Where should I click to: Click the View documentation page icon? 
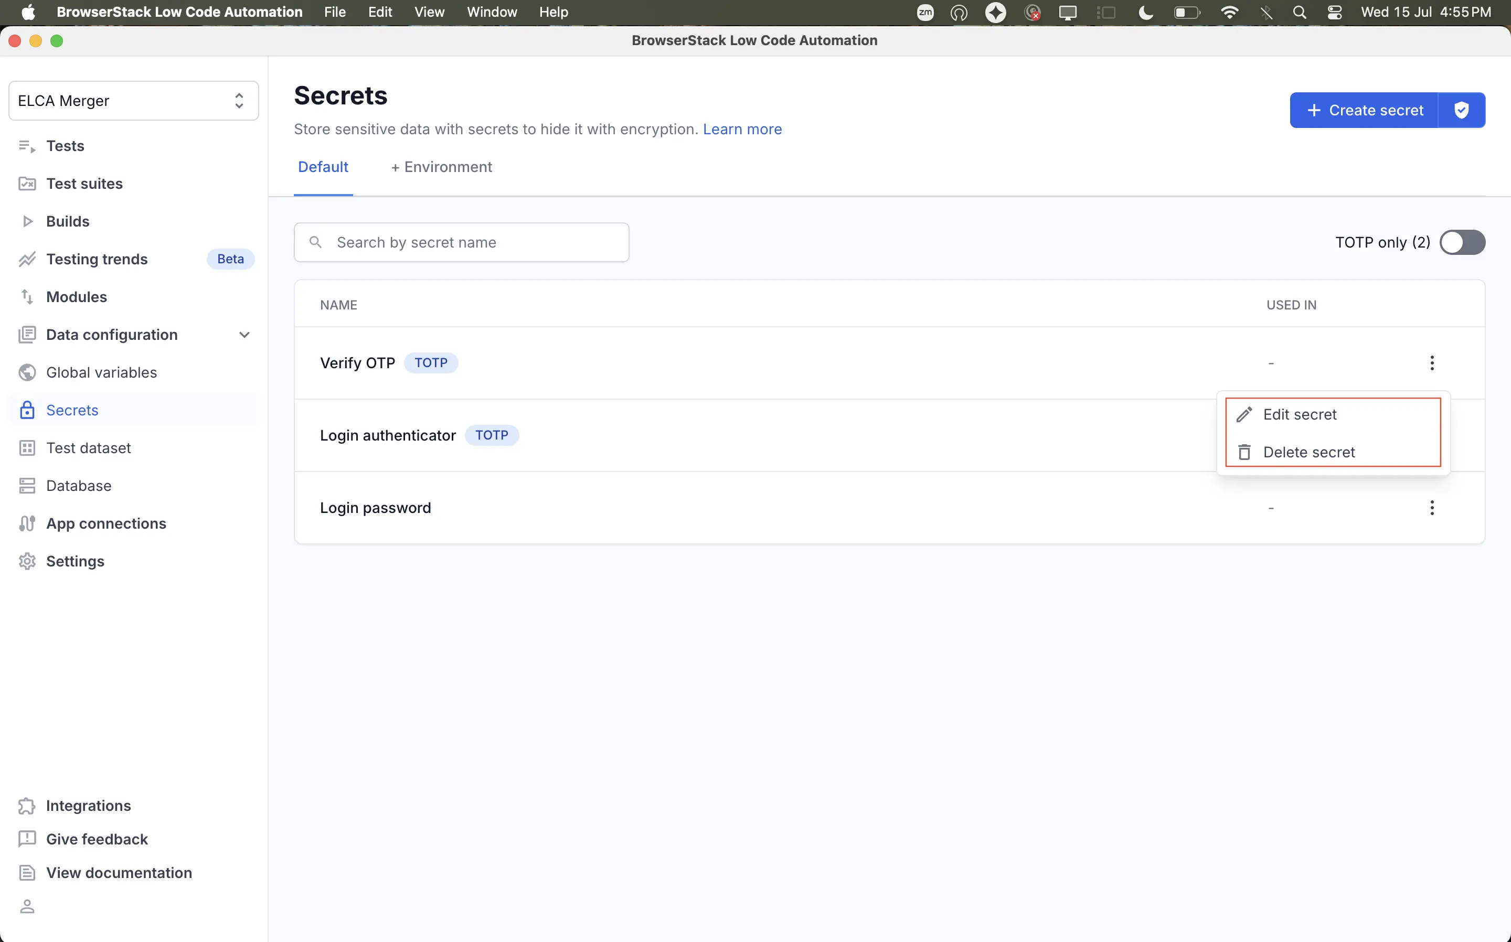(x=27, y=873)
